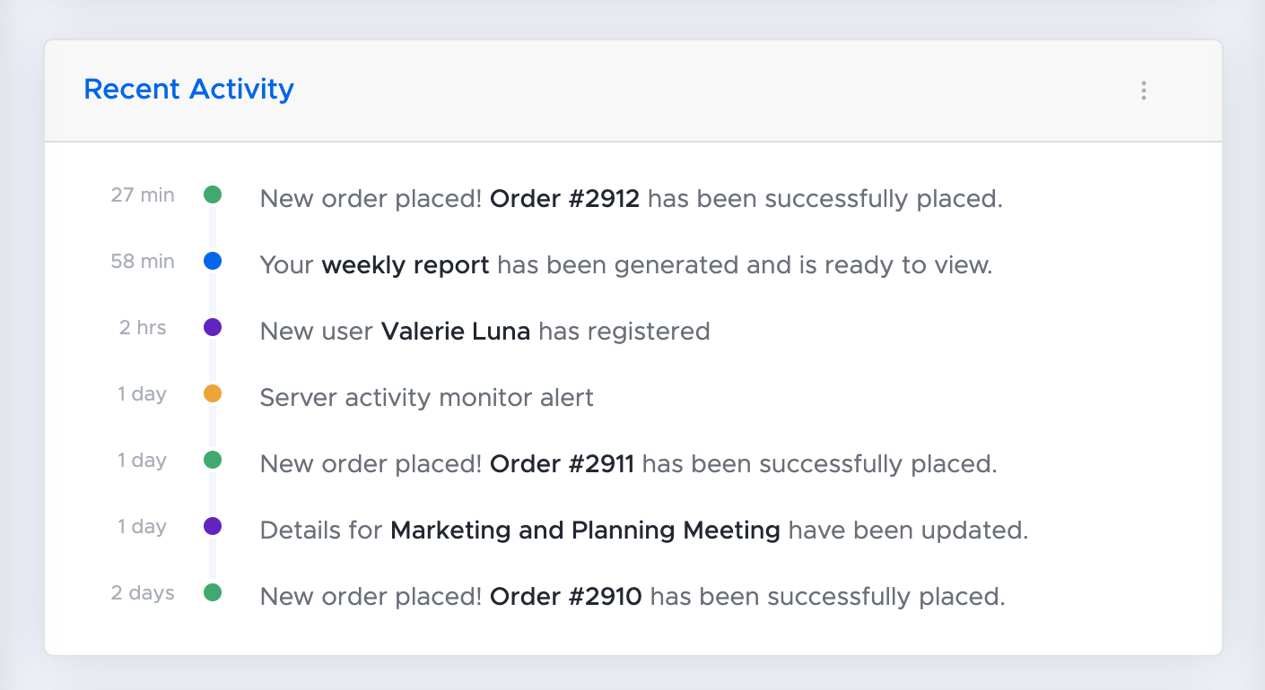
Task: Select Server activity monitor alert entry
Action: [426, 397]
